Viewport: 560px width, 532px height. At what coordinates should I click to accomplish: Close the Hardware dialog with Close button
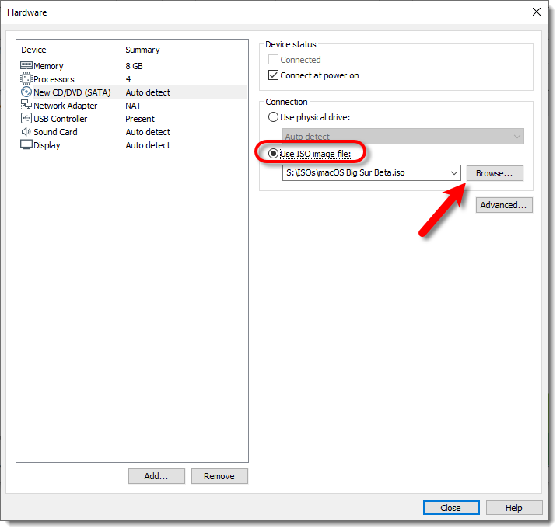451,508
